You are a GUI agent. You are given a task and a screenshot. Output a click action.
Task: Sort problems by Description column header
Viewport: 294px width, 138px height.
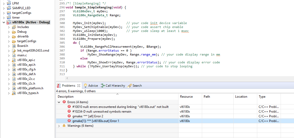(x=117, y=97)
